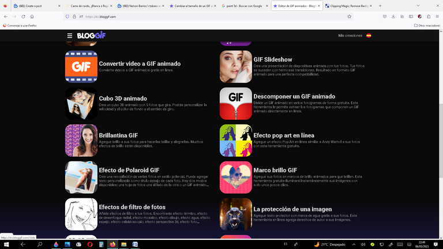Screen dimensions: 443x249
Task: Open Brillantina GIF title link
Action: click(118, 135)
